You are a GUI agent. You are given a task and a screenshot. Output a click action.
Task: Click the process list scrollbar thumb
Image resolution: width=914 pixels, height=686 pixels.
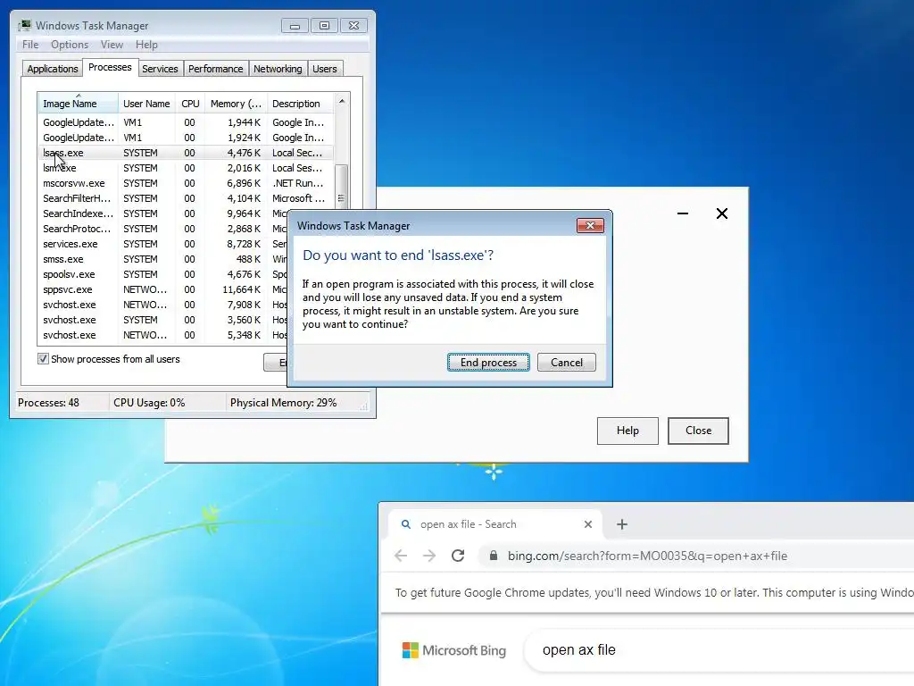[342, 187]
